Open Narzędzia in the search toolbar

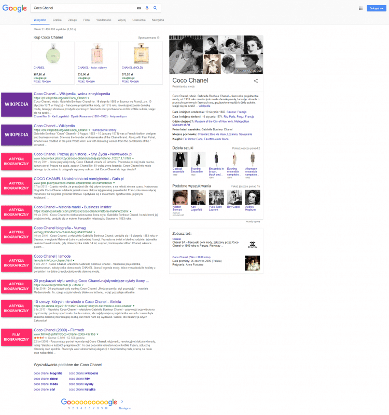[158, 20]
